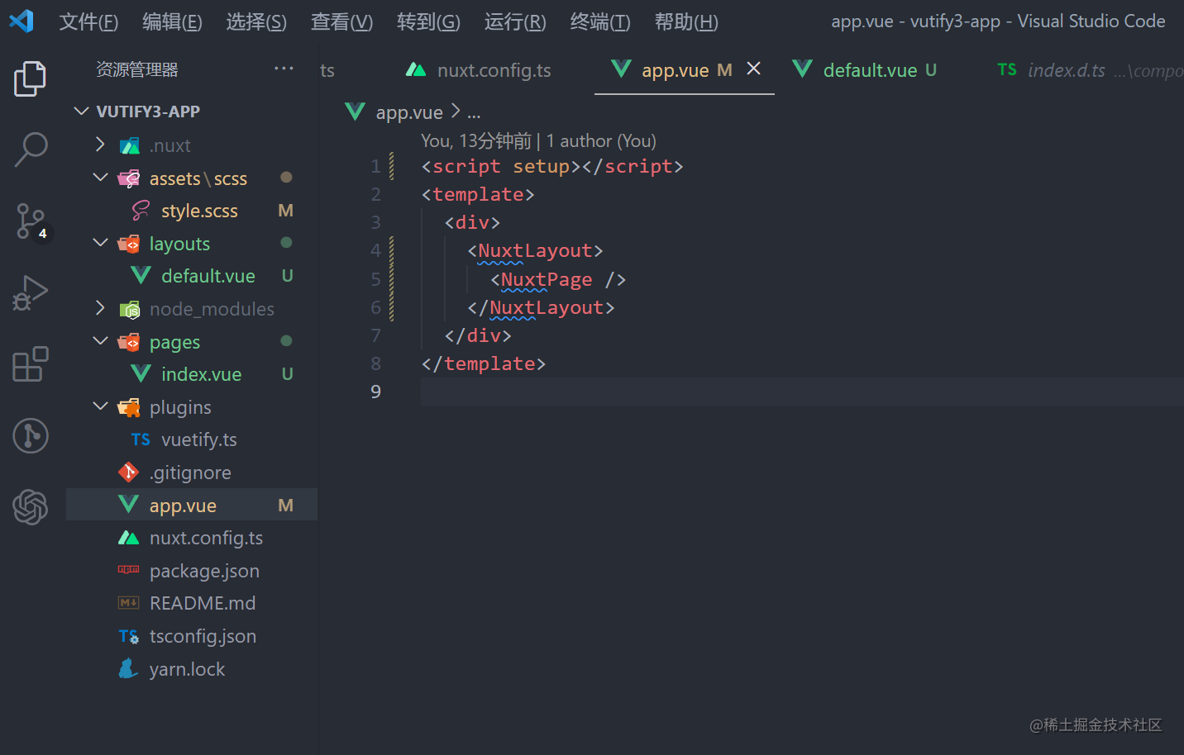Open the explorer more actions ellipsis

[284, 69]
